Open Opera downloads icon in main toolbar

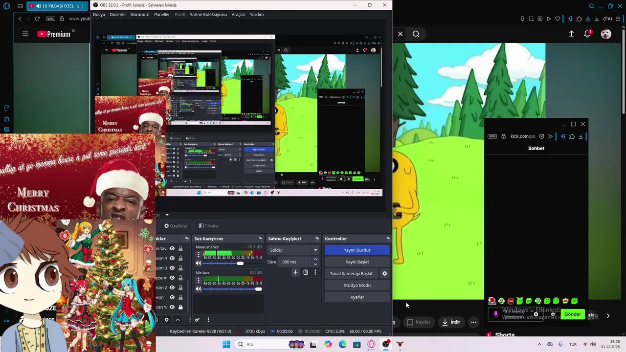coord(597,19)
